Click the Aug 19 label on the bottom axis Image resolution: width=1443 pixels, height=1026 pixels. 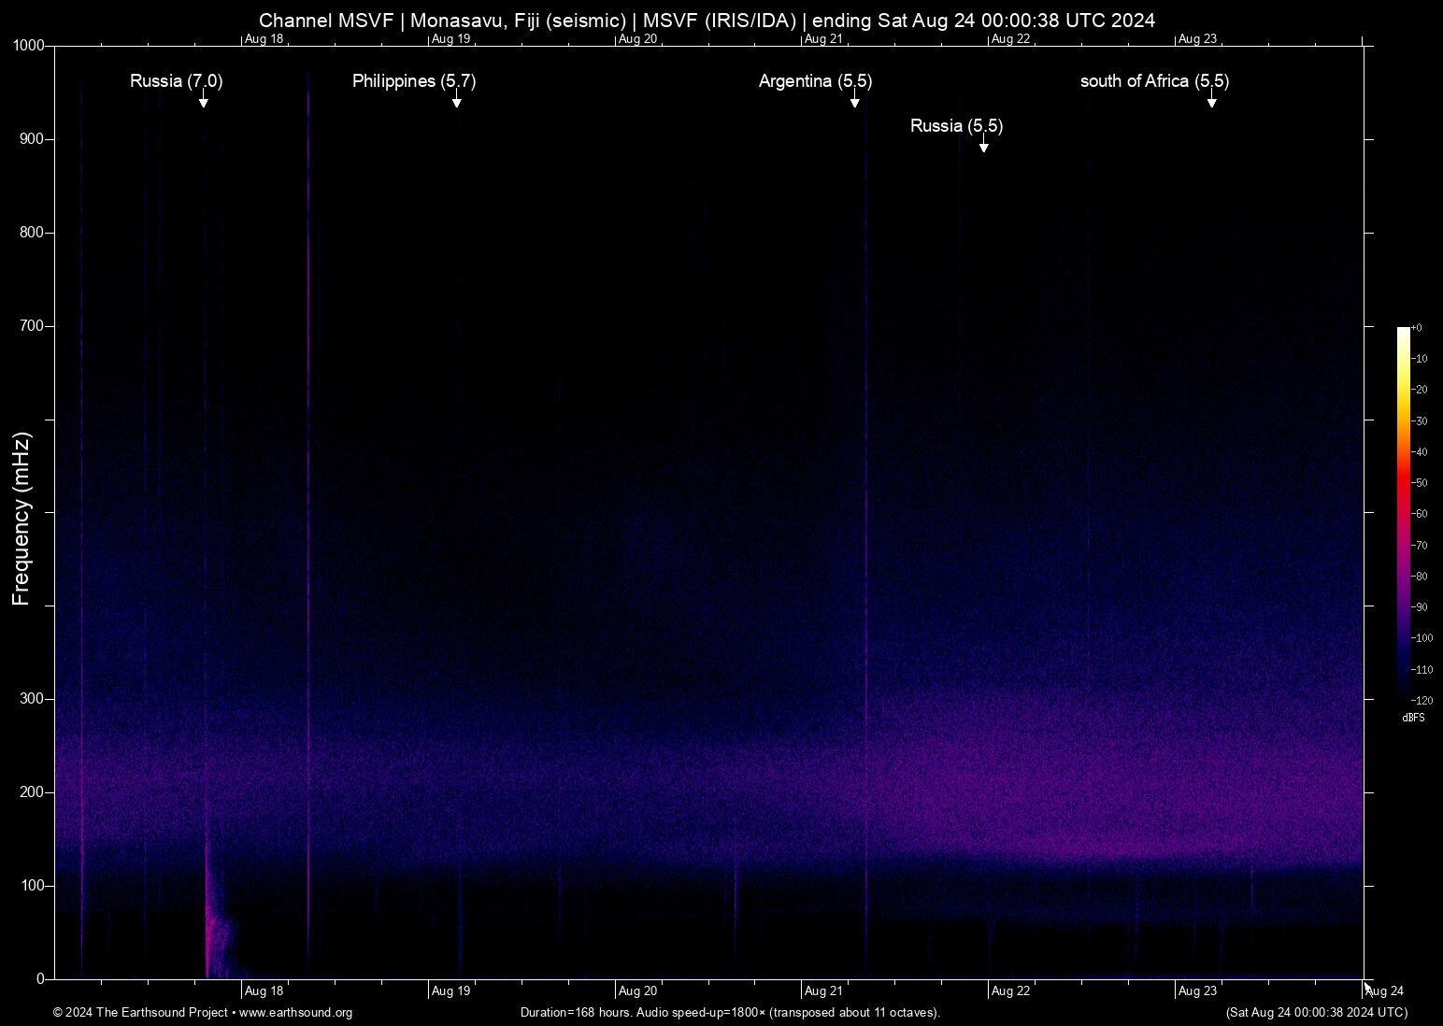click(450, 991)
